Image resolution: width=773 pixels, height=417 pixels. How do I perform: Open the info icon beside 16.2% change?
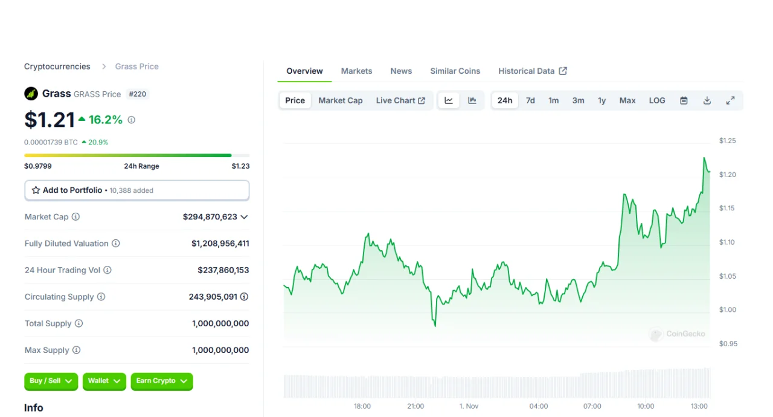132,120
